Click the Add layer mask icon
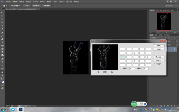This screenshot has width=179, height=112. click(x=161, y=106)
